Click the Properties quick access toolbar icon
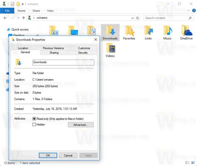Image resolution: width=197 pixels, height=166 pixels. [x=12, y=4]
